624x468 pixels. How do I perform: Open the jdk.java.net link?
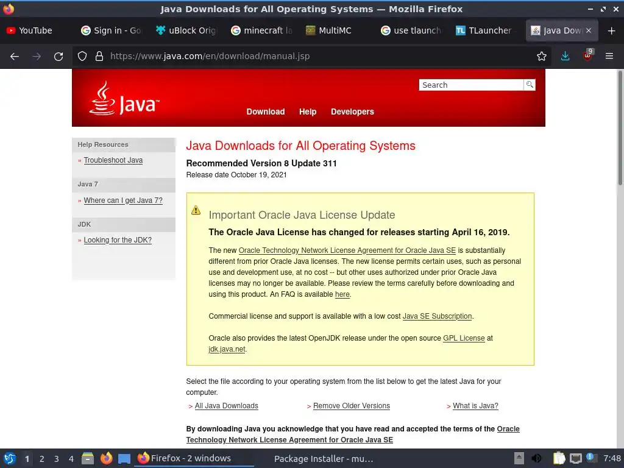(227, 349)
